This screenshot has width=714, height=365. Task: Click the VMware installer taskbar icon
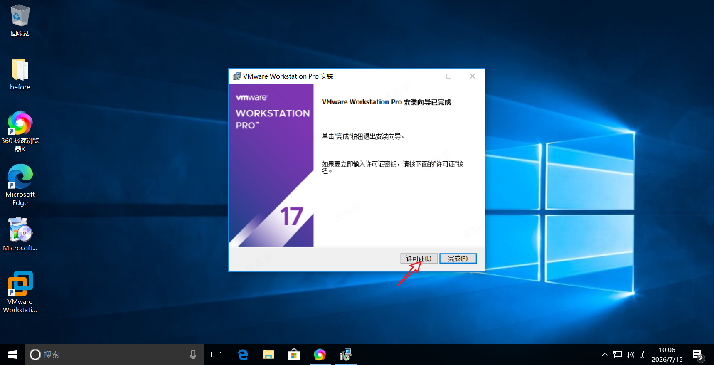tap(346, 355)
